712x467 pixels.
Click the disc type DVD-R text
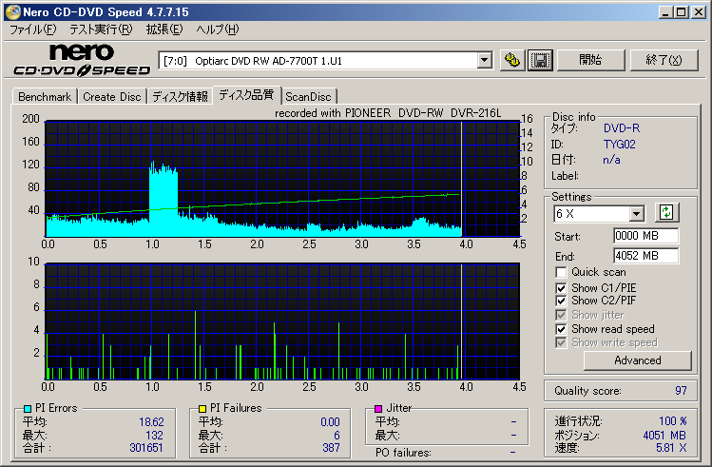point(621,128)
